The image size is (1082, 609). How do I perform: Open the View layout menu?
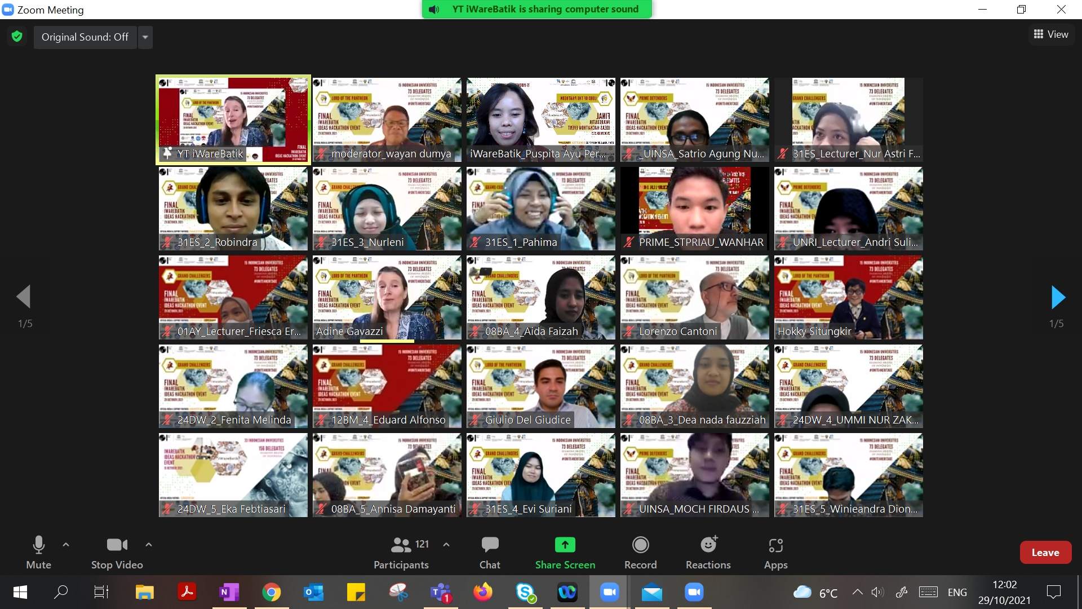tap(1051, 34)
